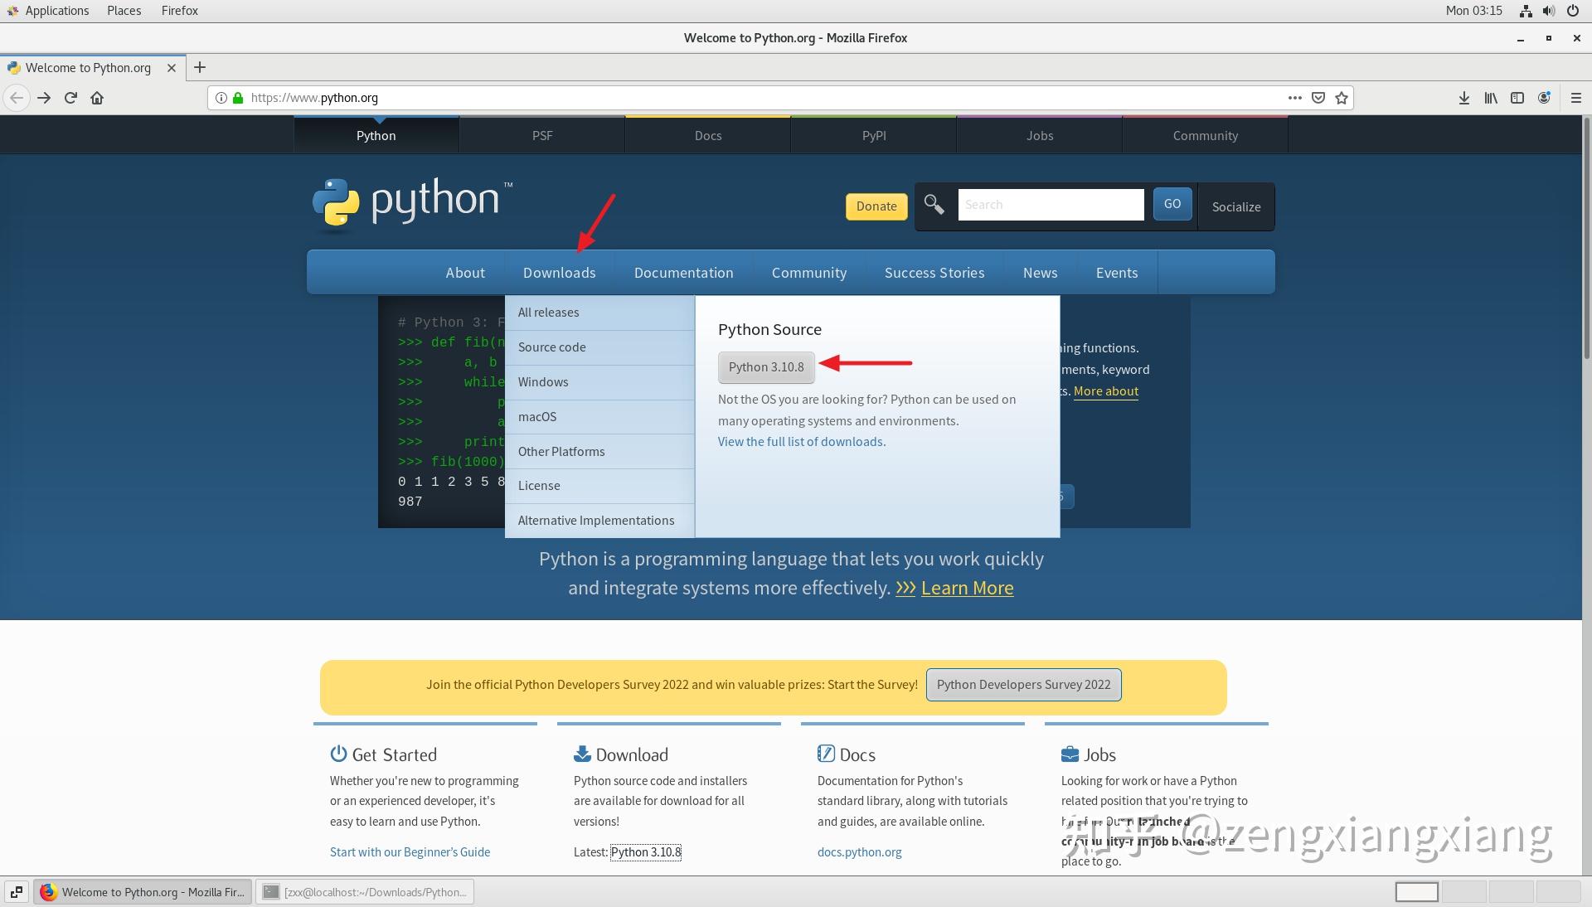Open the system power menu icon
This screenshot has width=1592, height=907.
[x=1572, y=11]
